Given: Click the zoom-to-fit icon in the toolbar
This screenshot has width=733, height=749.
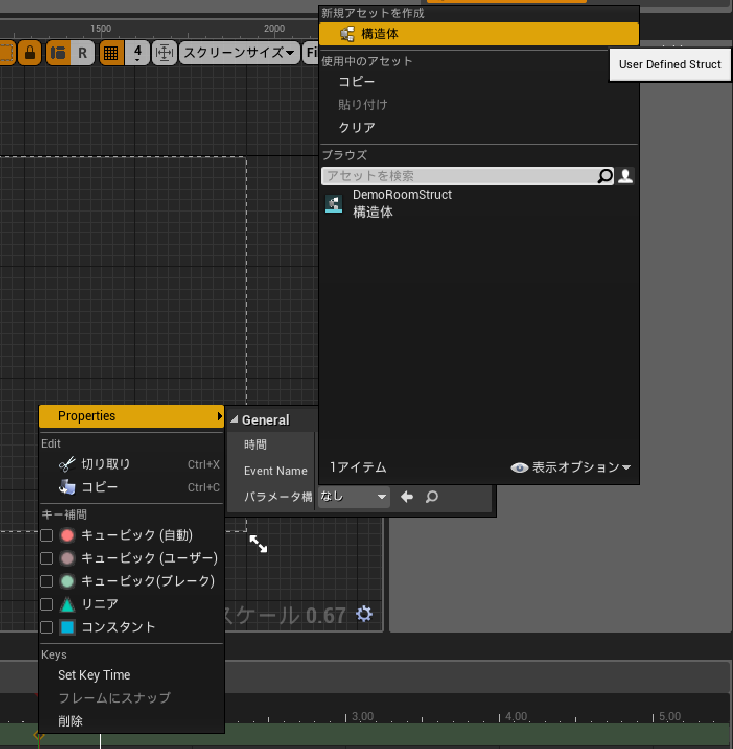Looking at the screenshot, I should (x=165, y=53).
